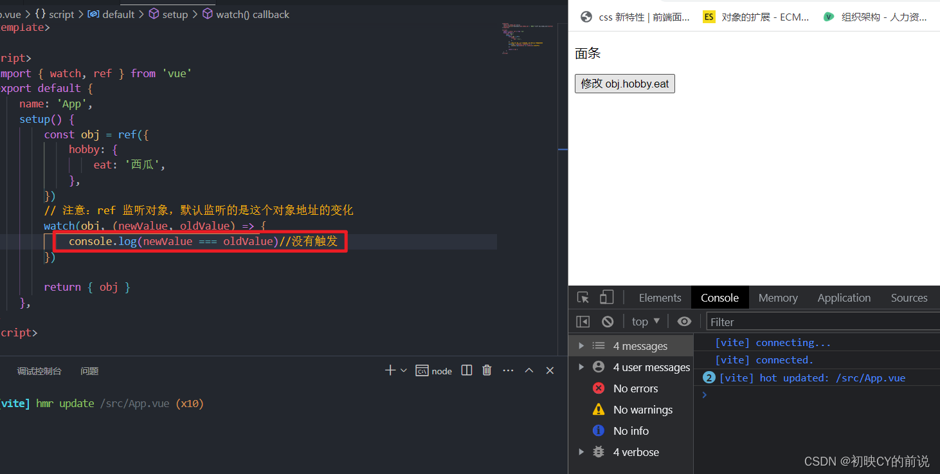Split the terminal with split icon
The image size is (940, 474).
click(467, 370)
